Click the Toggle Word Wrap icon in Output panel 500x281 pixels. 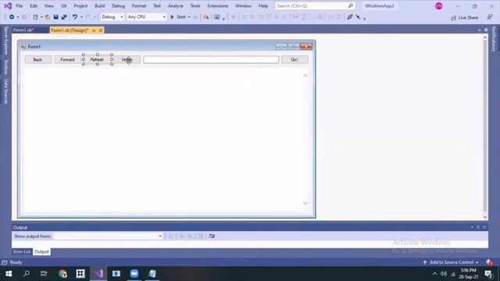point(212,236)
